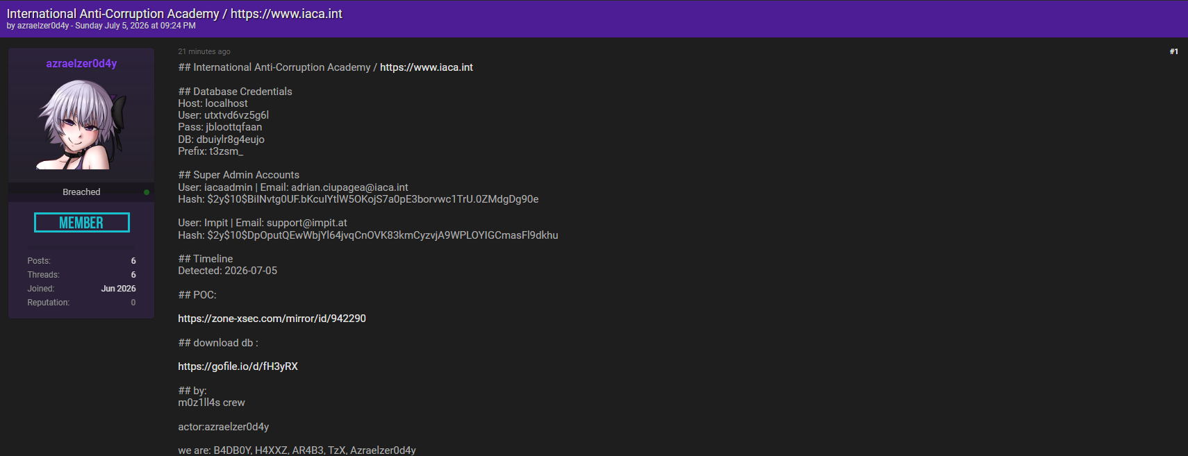Click the cyan MEMBER rank badge
This screenshot has width=1188, height=456.
[82, 223]
